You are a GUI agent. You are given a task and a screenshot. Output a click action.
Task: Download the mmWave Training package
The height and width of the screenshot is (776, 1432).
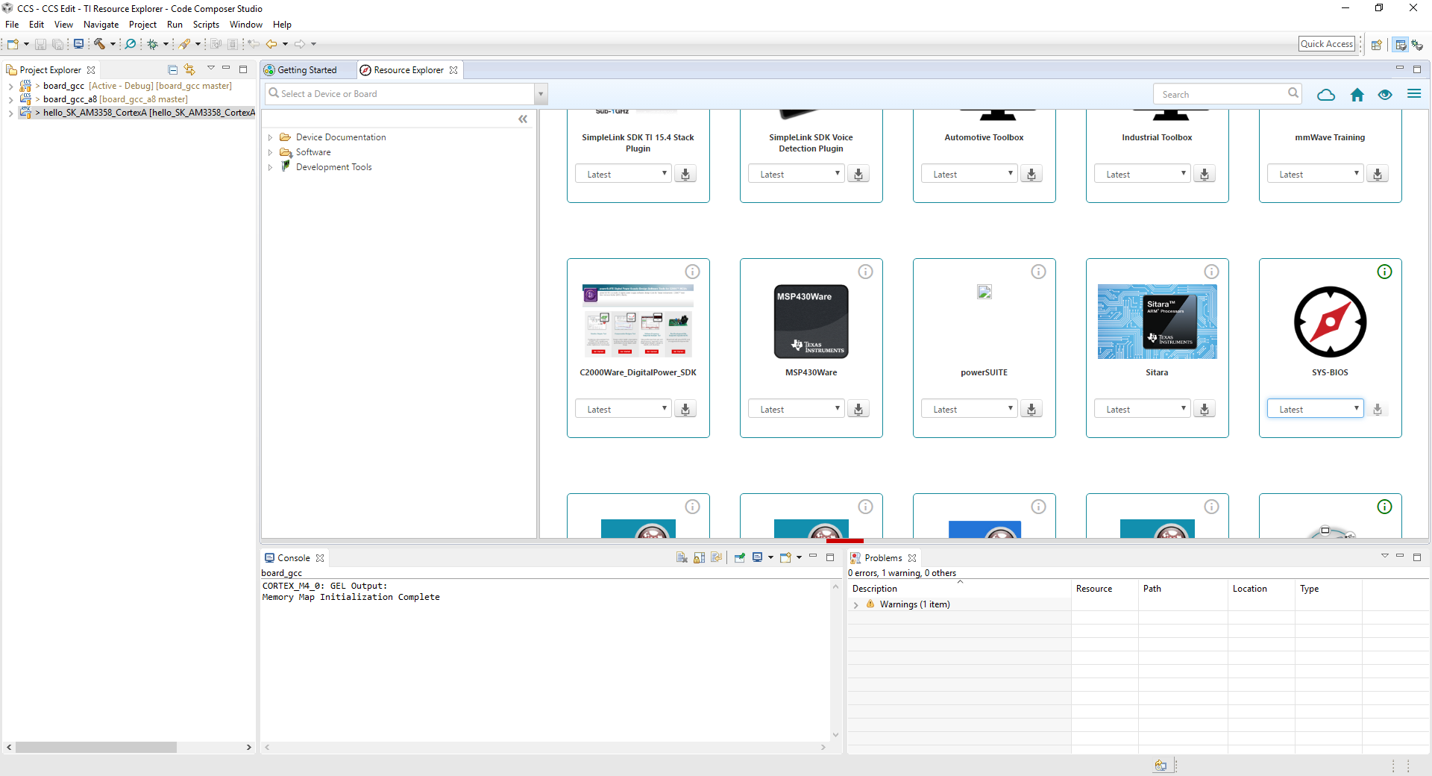click(x=1378, y=174)
